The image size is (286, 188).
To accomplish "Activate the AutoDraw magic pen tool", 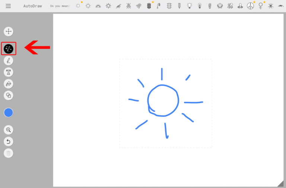I will point(9,48).
